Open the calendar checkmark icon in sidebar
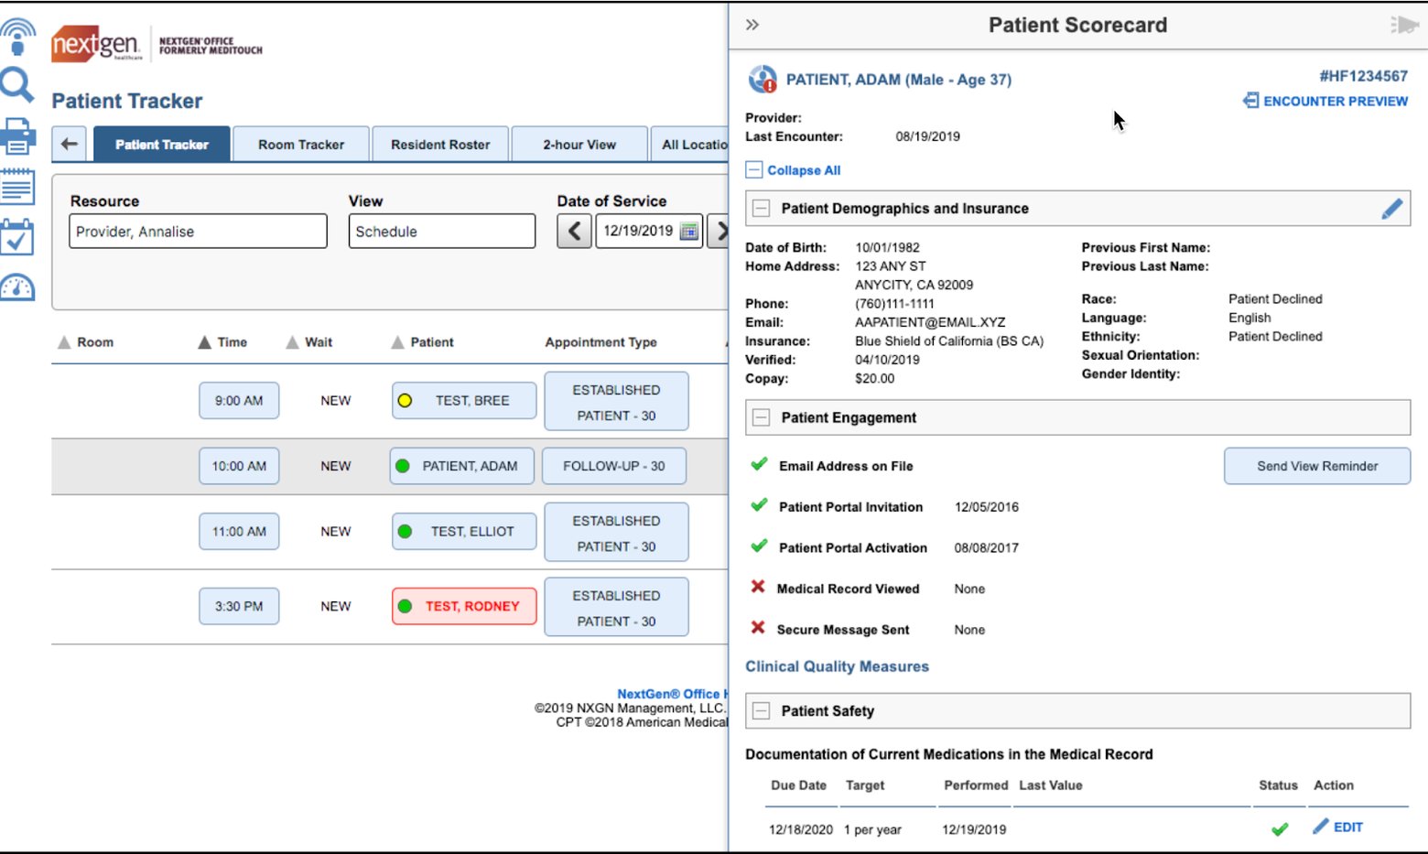 [16, 236]
